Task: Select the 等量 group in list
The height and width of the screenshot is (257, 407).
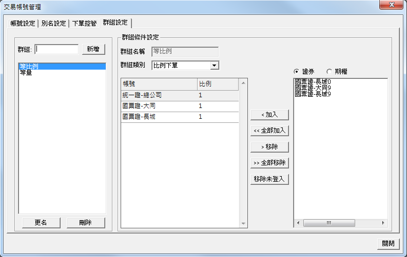Action: point(26,73)
